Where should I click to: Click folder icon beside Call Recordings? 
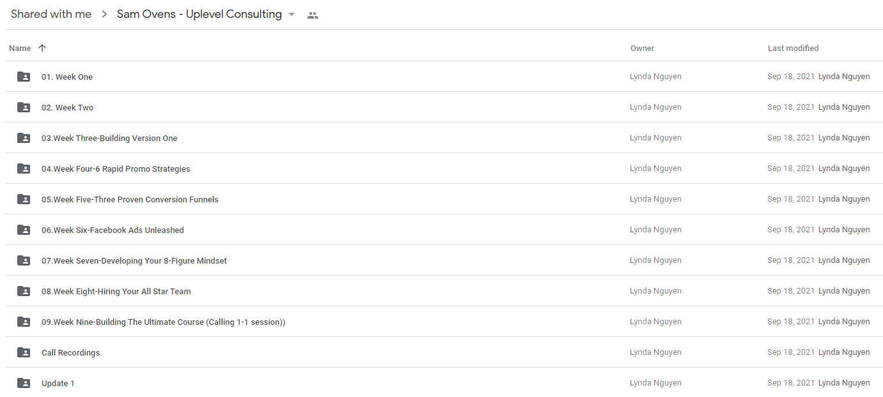point(24,352)
